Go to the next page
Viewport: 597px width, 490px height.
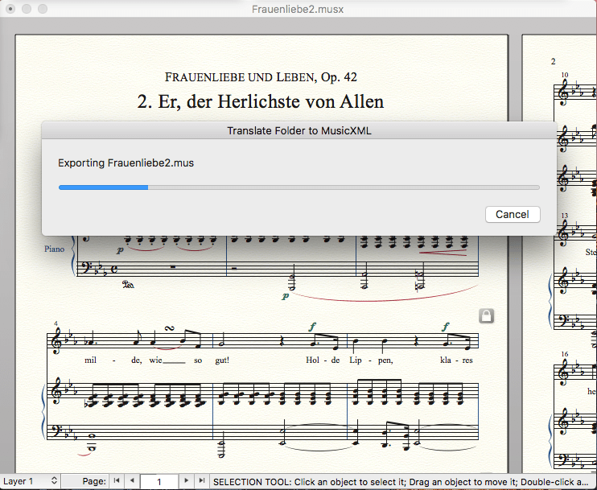(x=186, y=481)
